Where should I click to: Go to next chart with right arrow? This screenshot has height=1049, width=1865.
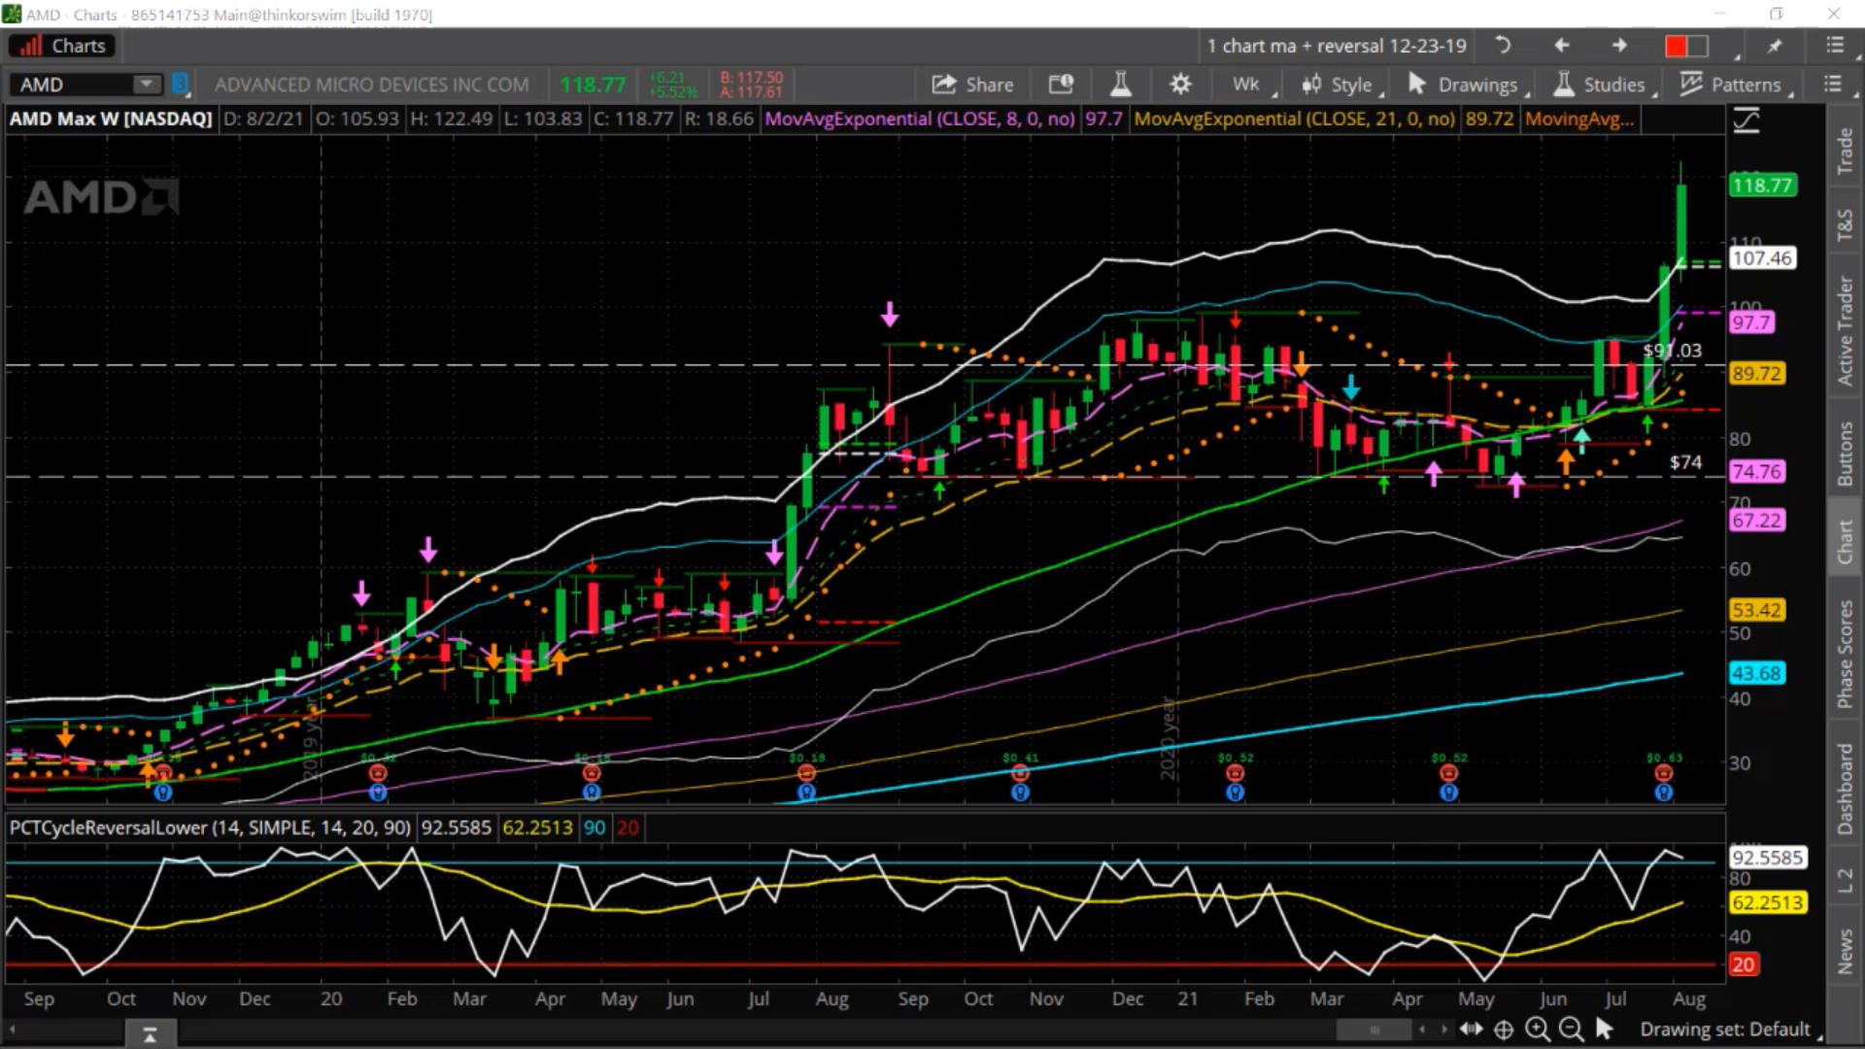tap(1619, 46)
